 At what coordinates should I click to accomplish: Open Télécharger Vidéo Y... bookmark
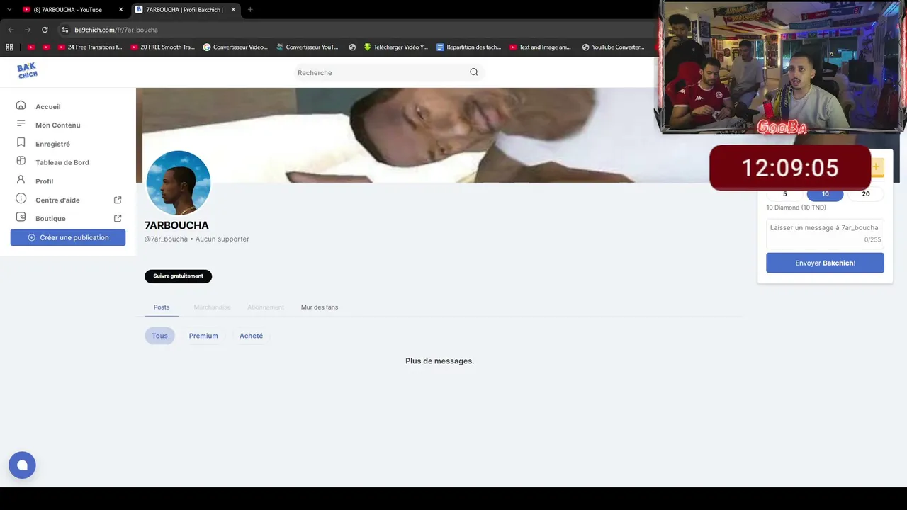396,47
